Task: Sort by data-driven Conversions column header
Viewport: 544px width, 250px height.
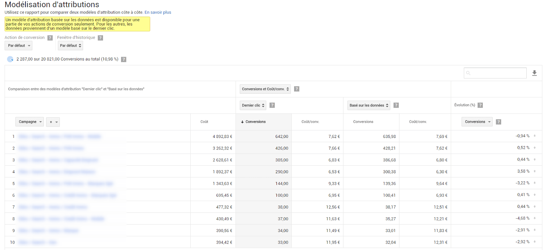Action: 363,122
